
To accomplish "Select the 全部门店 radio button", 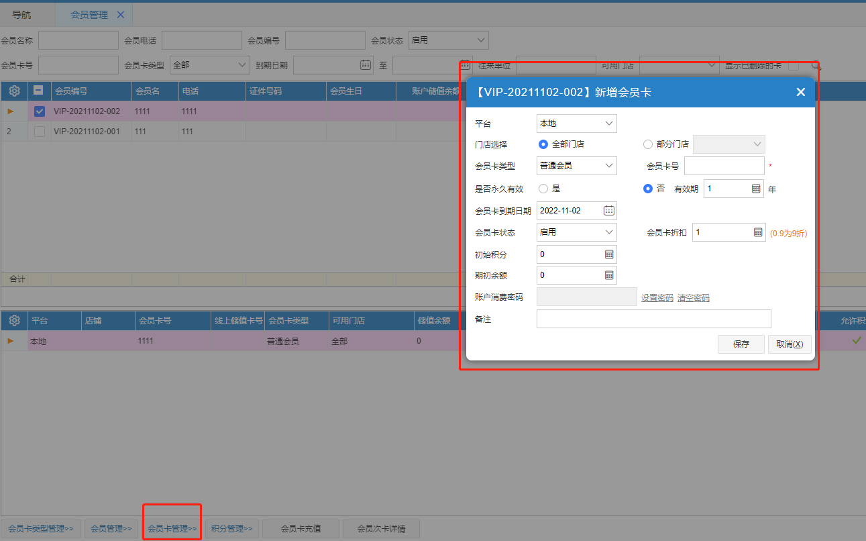I will pyautogui.click(x=543, y=144).
